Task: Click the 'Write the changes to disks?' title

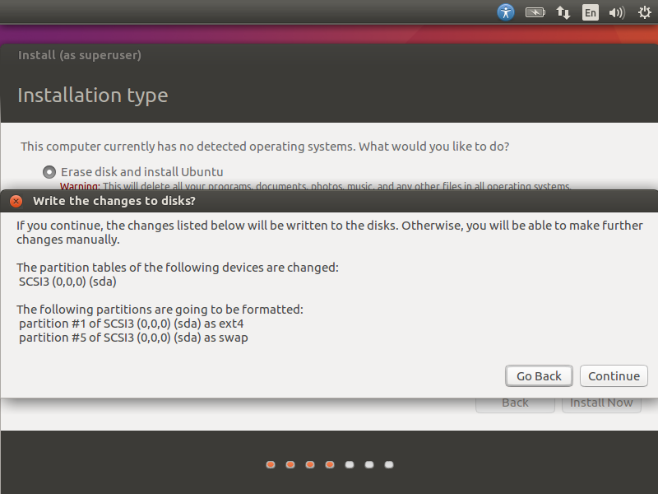Action: coord(114,201)
